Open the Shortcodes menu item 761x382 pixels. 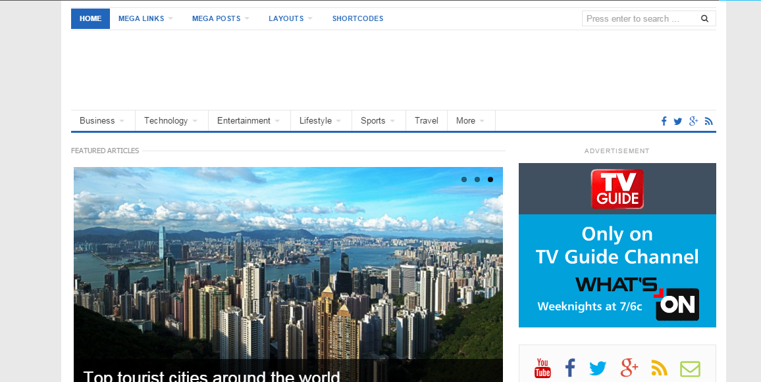tap(357, 18)
